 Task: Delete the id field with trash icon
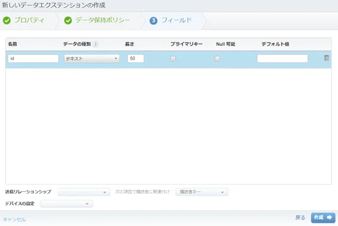pos(327,58)
